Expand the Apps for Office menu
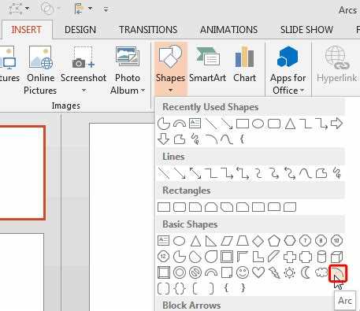Screen dimensions: 360x311 pyautogui.click(x=288, y=69)
